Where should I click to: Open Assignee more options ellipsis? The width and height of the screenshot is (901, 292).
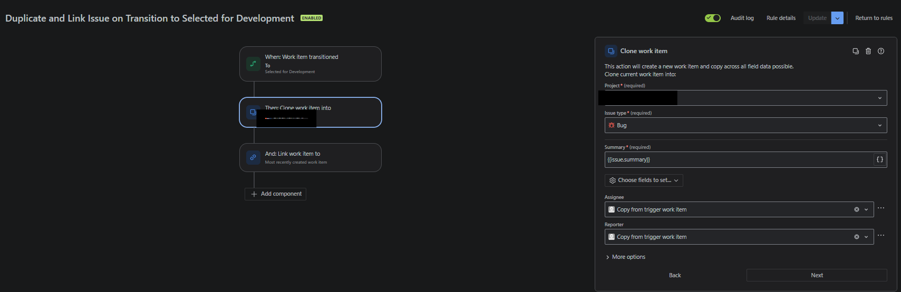tap(881, 208)
